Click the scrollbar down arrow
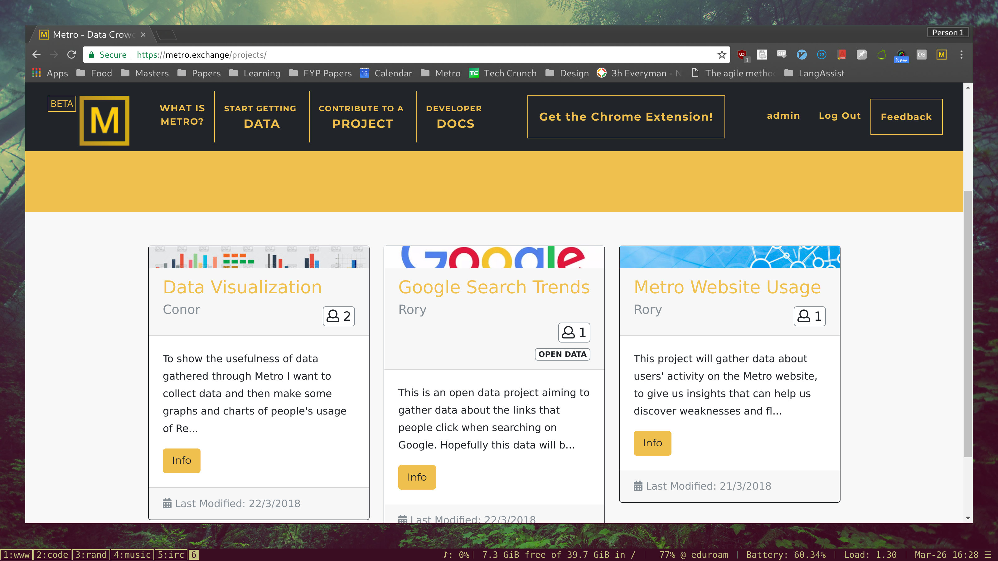Screen dimensions: 998x561 [x=968, y=518]
